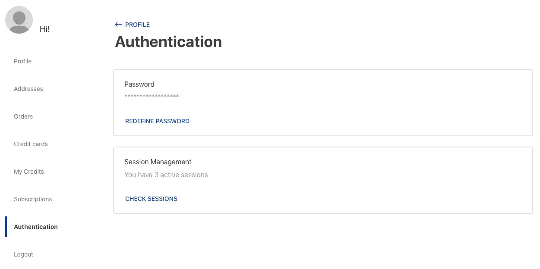Click the Password card title
The width and height of the screenshot is (540, 269).
point(139,84)
